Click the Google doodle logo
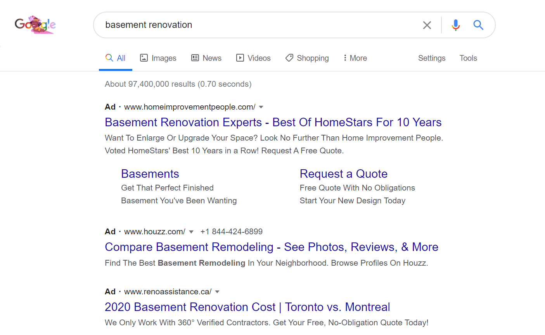Screen dimensions: 545x335 (x=35, y=25)
